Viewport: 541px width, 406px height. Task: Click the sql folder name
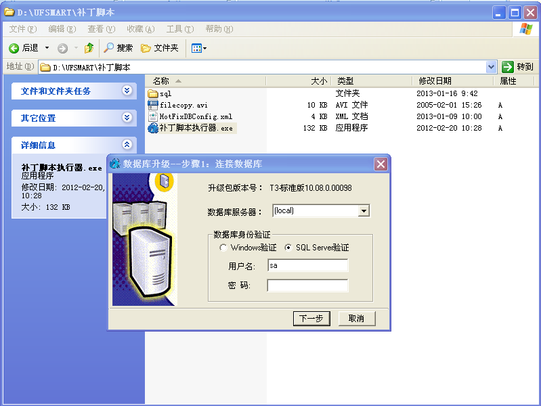(x=165, y=94)
